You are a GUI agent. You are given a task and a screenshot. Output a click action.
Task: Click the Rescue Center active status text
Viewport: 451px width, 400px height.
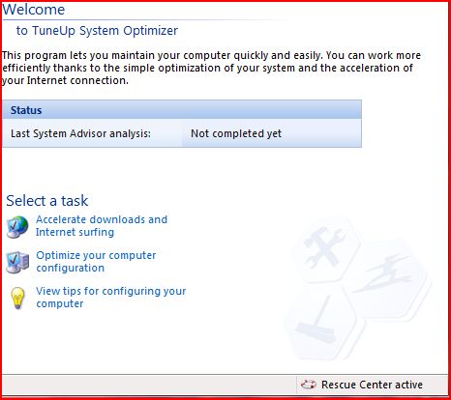click(x=372, y=385)
